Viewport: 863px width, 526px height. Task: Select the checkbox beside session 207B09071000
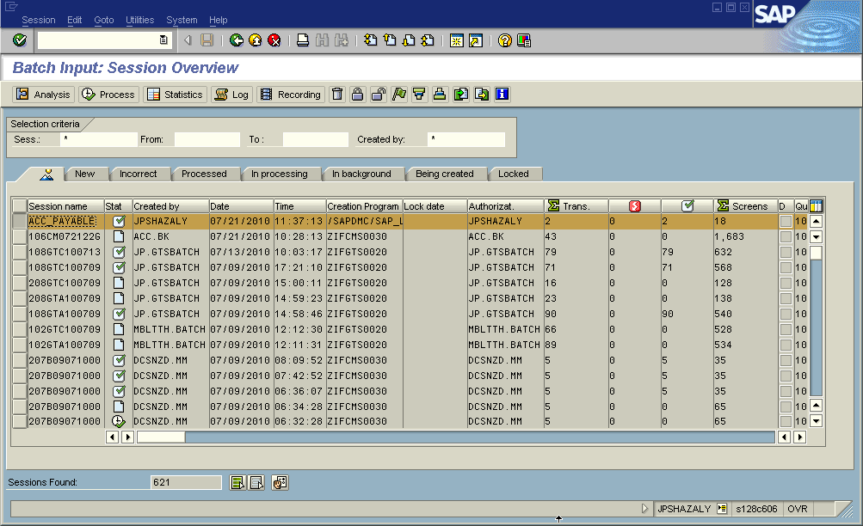point(19,361)
